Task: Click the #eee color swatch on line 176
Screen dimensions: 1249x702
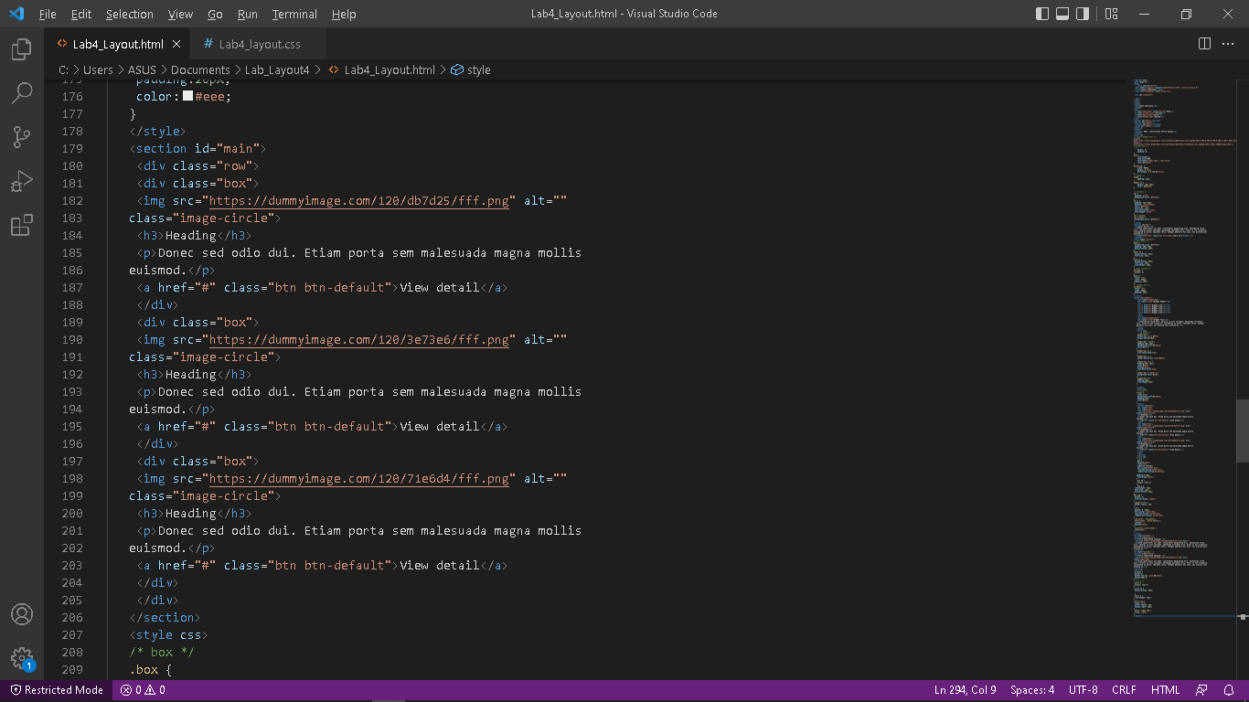Action: click(189, 96)
